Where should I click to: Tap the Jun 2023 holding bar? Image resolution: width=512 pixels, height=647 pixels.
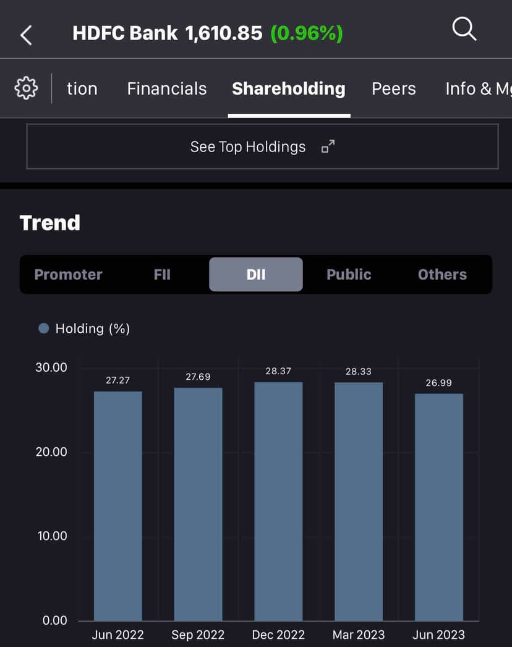(x=438, y=507)
